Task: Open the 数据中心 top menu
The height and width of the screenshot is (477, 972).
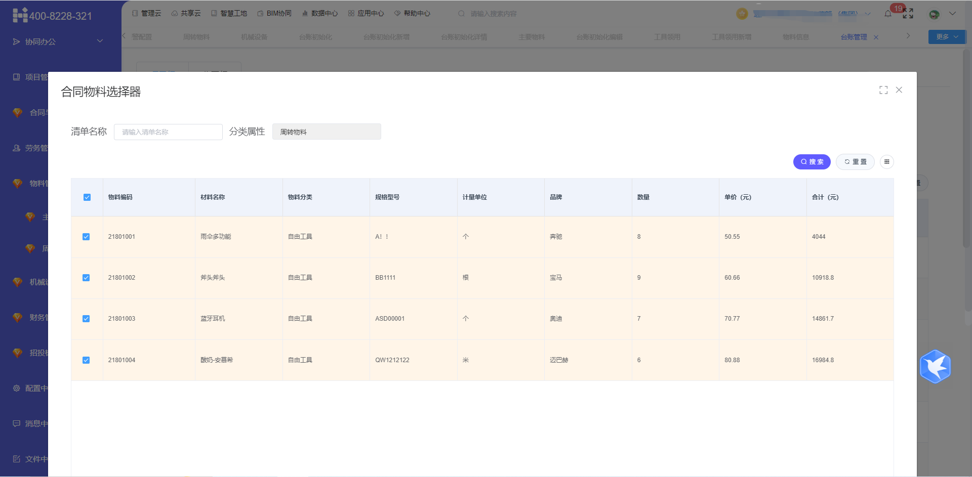Action: coord(319,13)
